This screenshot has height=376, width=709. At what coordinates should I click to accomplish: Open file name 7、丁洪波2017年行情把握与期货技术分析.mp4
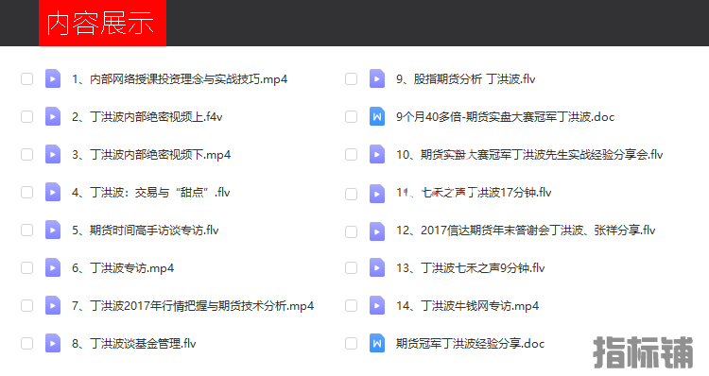(193, 305)
